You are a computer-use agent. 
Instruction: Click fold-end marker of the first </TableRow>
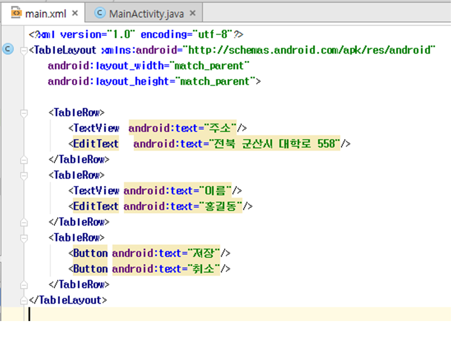click(x=23, y=159)
